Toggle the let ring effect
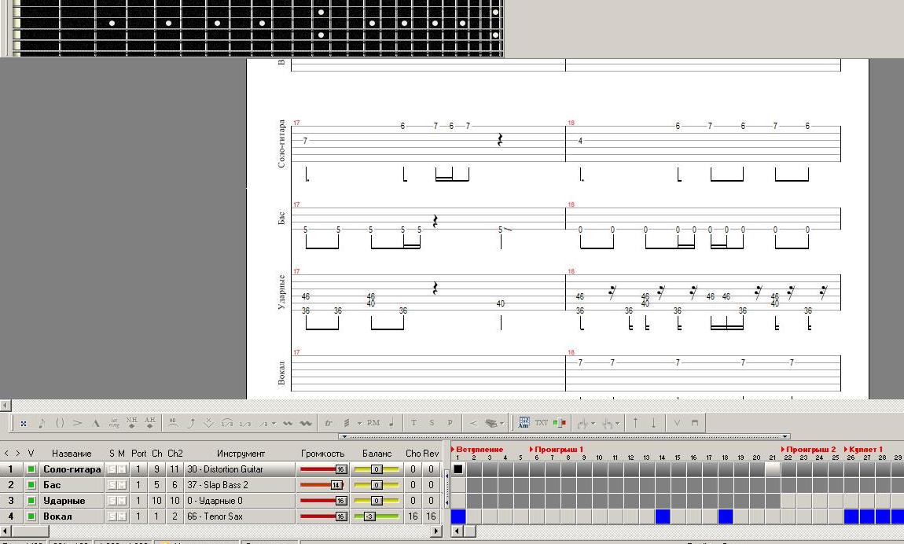The height and width of the screenshot is (544, 904). pos(113,423)
